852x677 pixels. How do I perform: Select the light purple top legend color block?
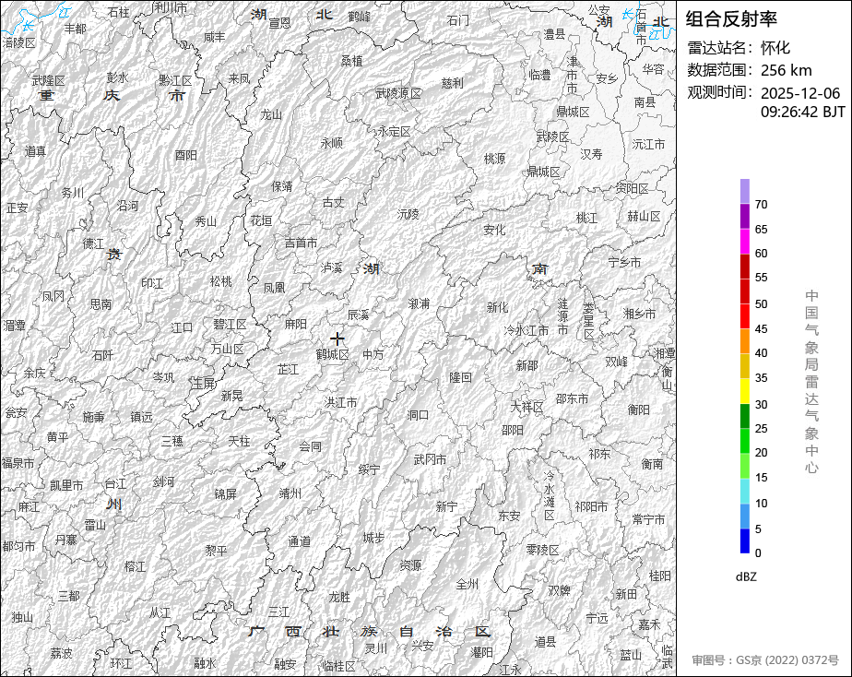pyautogui.click(x=744, y=191)
